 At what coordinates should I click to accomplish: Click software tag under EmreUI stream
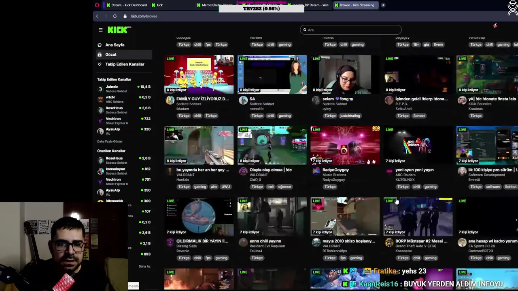tap(493, 187)
